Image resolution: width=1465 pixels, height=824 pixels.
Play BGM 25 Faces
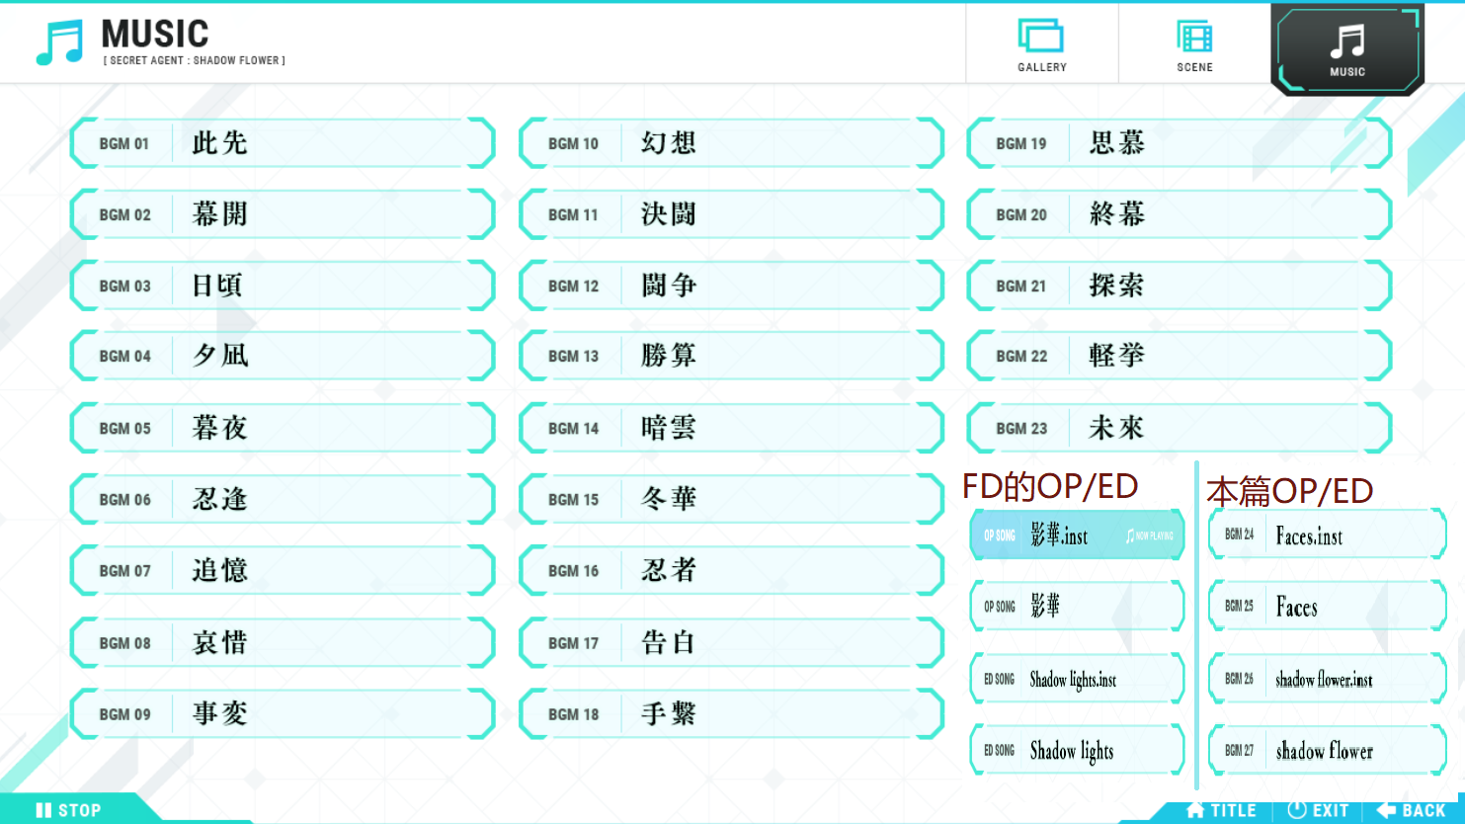[x=1328, y=606]
